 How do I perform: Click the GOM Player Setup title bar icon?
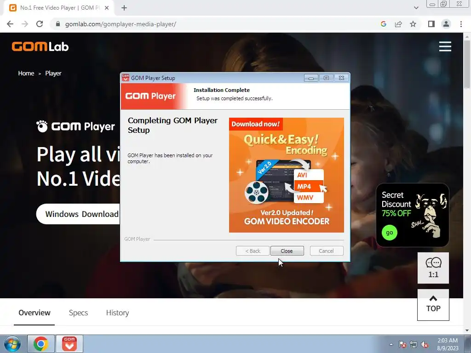pyautogui.click(x=126, y=78)
